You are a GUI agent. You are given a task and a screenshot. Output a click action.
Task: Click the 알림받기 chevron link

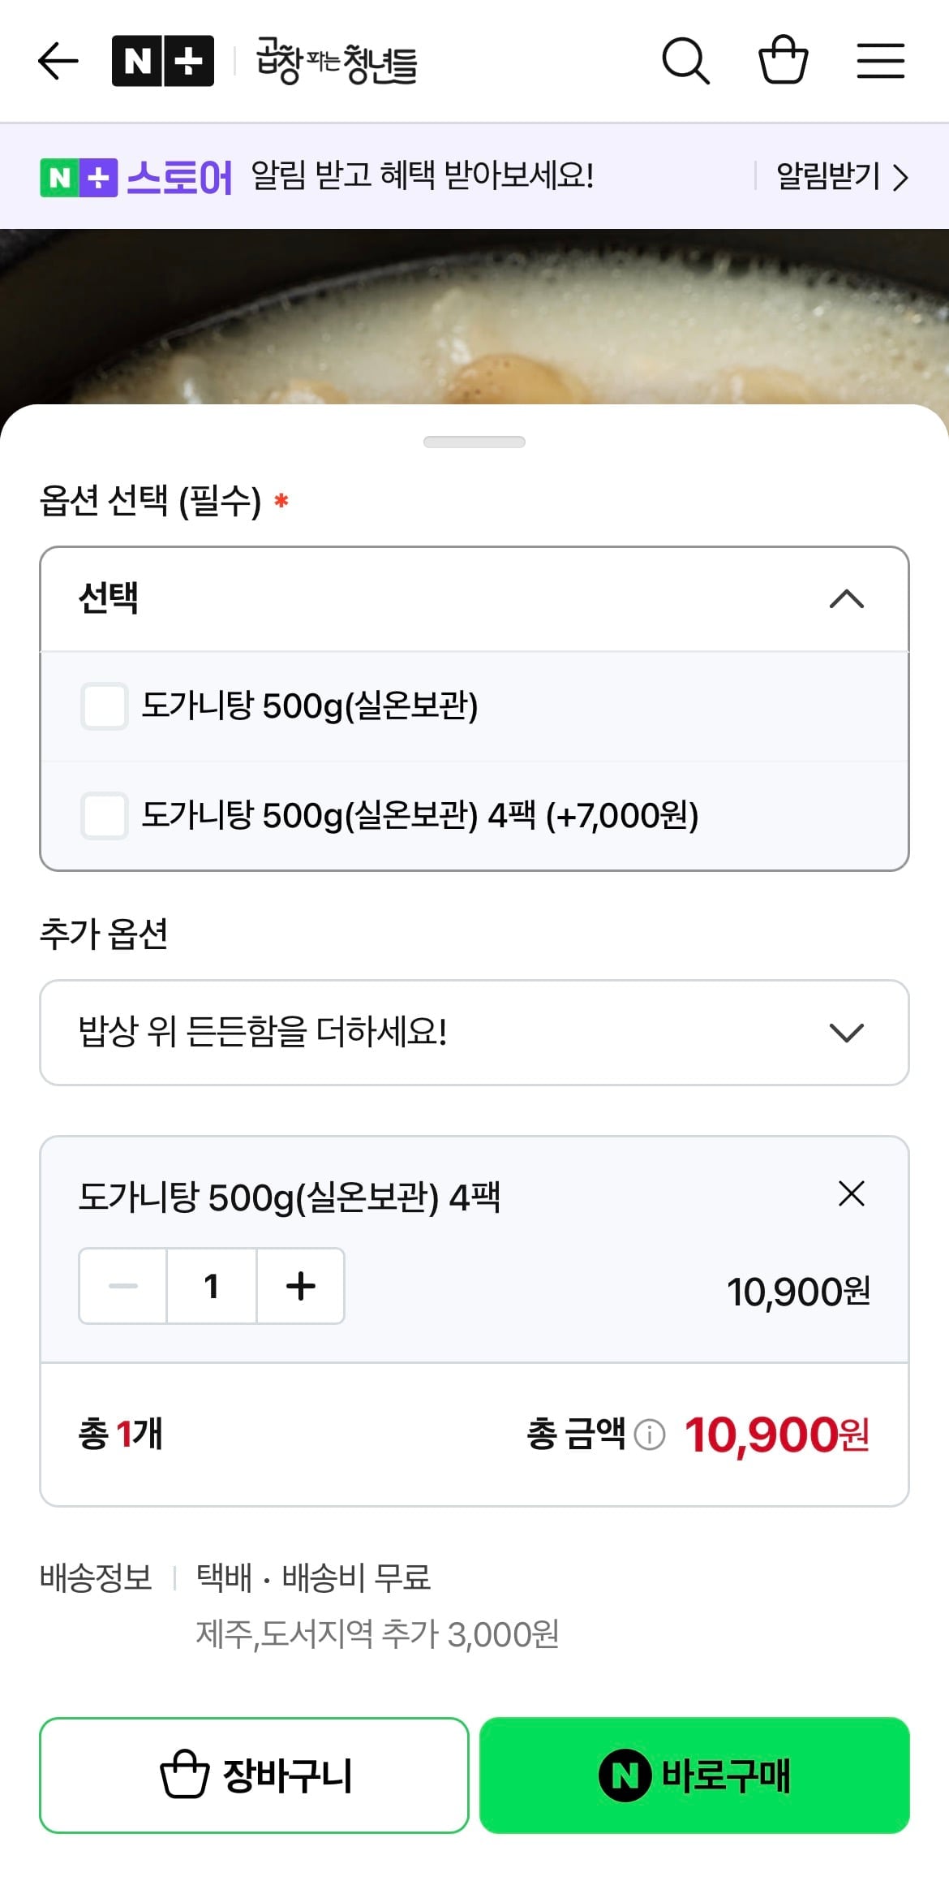(x=842, y=176)
